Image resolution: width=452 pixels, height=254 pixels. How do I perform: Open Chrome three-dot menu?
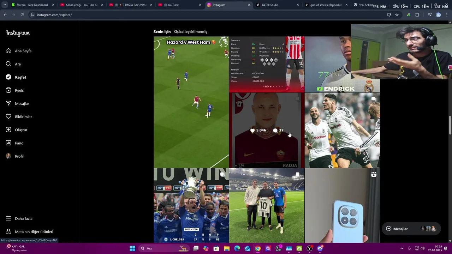click(x=447, y=15)
